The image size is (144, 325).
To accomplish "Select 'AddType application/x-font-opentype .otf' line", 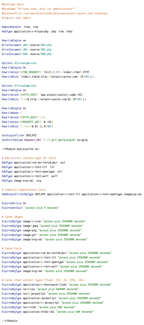I will point(32,172).
